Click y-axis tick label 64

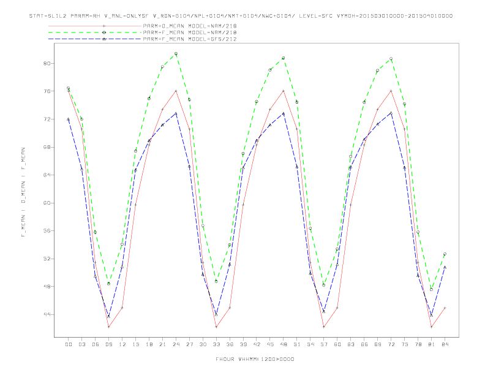47,175
